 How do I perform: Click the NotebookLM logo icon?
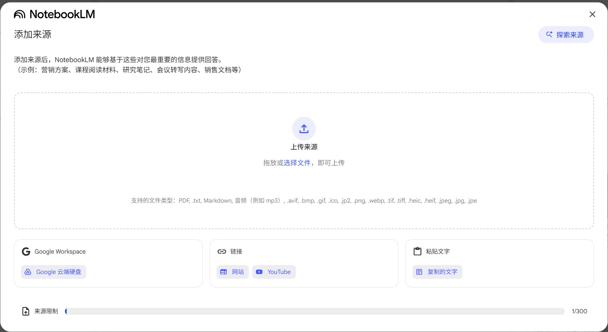[x=20, y=14]
